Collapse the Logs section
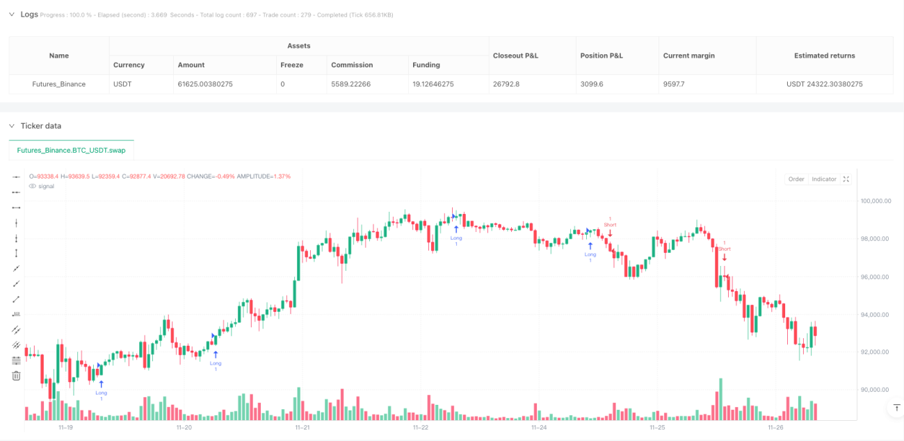Screen dimensions: 904x441 pyautogui.click(x=12, y=14)
